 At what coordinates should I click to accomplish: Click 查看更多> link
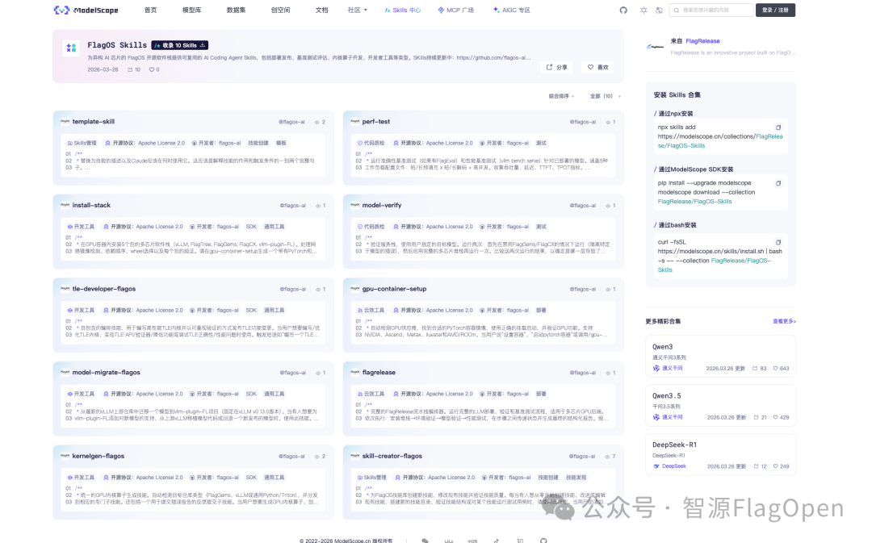784,321
